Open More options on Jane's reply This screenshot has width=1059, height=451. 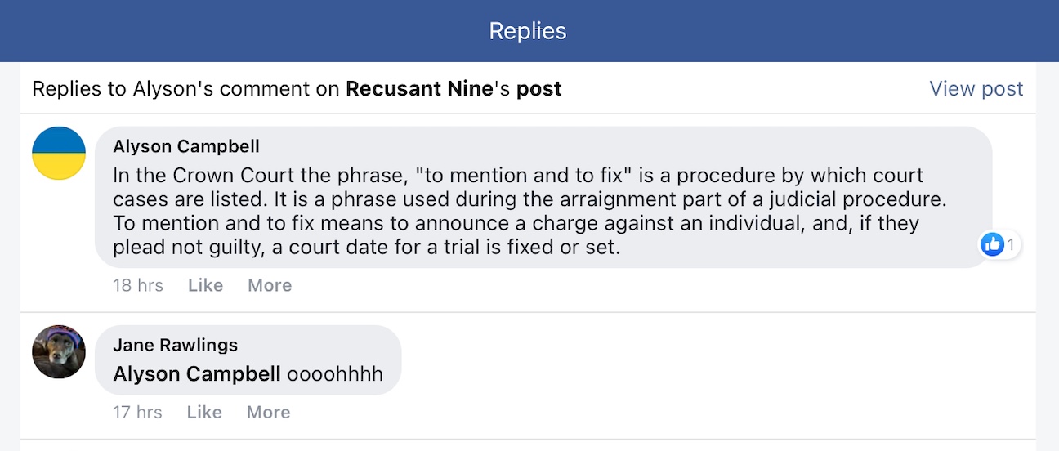(269, 413)
